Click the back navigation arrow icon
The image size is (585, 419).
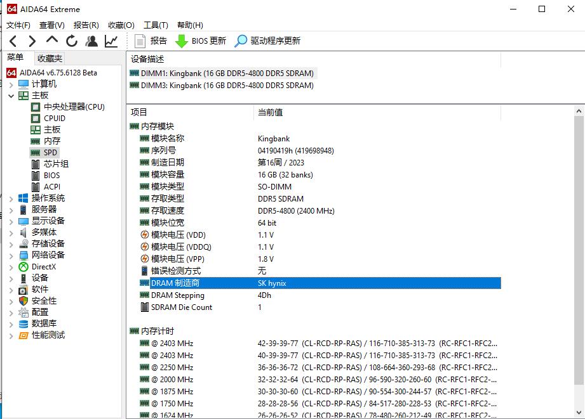point(13,41)
